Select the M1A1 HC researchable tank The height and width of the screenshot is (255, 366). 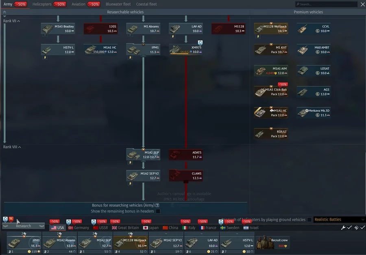pyautogui.click(x=100, y=49)
